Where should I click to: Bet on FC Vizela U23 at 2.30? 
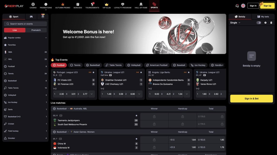point(59,94)
